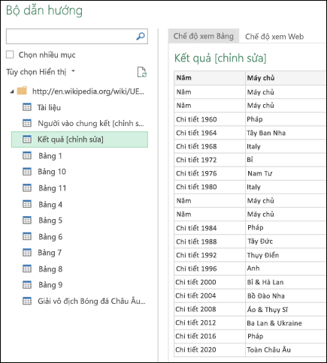Image resolution: width=327 pixels, height=363 pixels.
Task: Select the Tài liệu table item
Action: (x=49, y=107)
